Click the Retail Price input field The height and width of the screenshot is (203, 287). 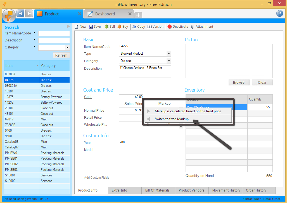pos(131,117)
